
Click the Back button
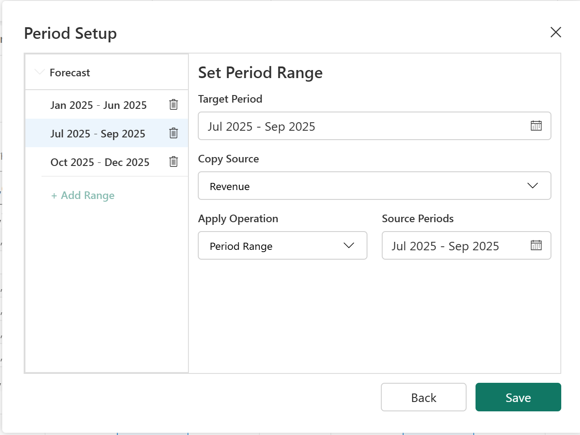click(x=423, y=397)
